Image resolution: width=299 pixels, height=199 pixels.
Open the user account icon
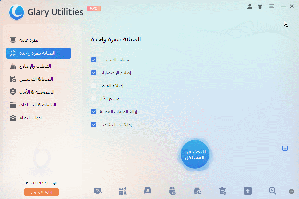coord(250,6)
